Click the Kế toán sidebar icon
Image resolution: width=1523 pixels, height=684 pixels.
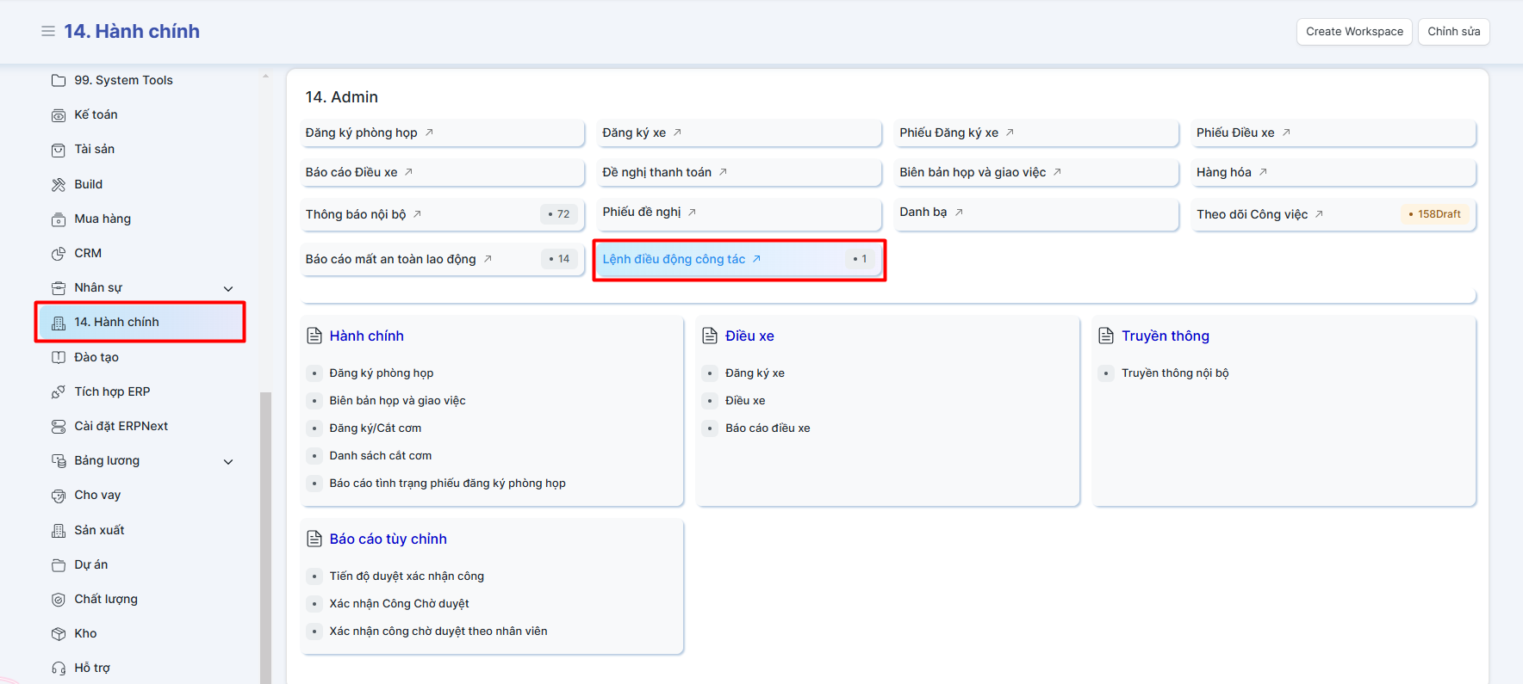click(x=59, y=115)
